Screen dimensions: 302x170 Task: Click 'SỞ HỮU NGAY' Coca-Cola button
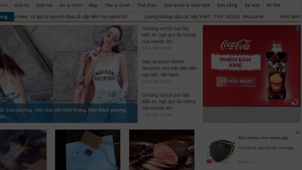click(236, 81)
